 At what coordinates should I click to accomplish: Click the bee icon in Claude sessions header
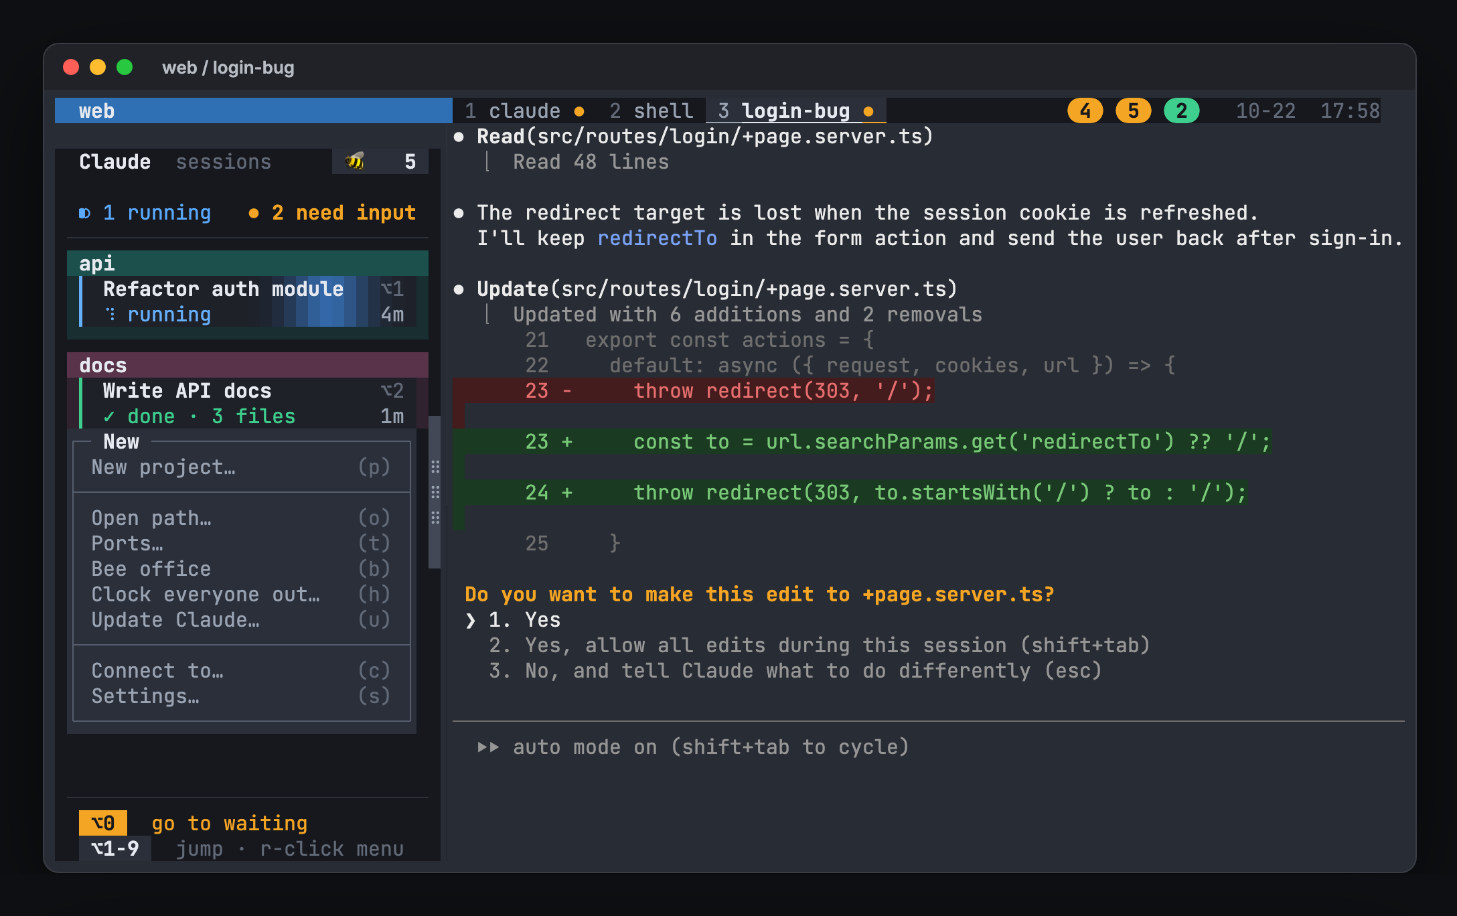point(355,161)
